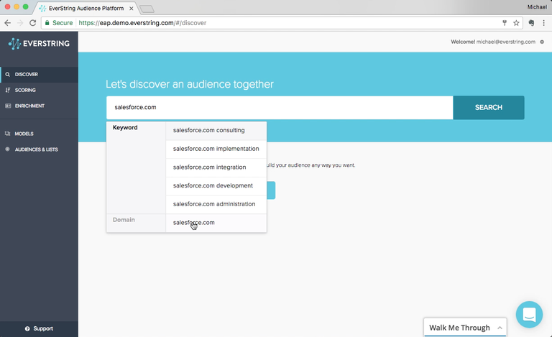552x337 pixels.
Task: Click the Enrichment sidebar icon
Action: coord(7,106)
